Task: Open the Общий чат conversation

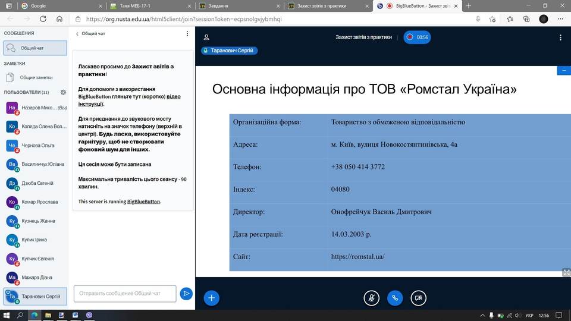Action: [x=35, y=48]
